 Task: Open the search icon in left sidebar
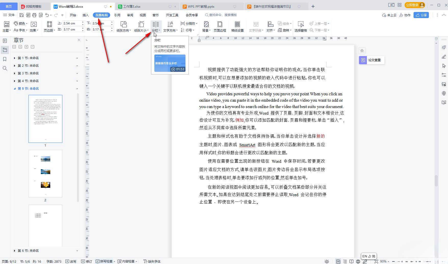pyautogui.click(x=5, y=68)
